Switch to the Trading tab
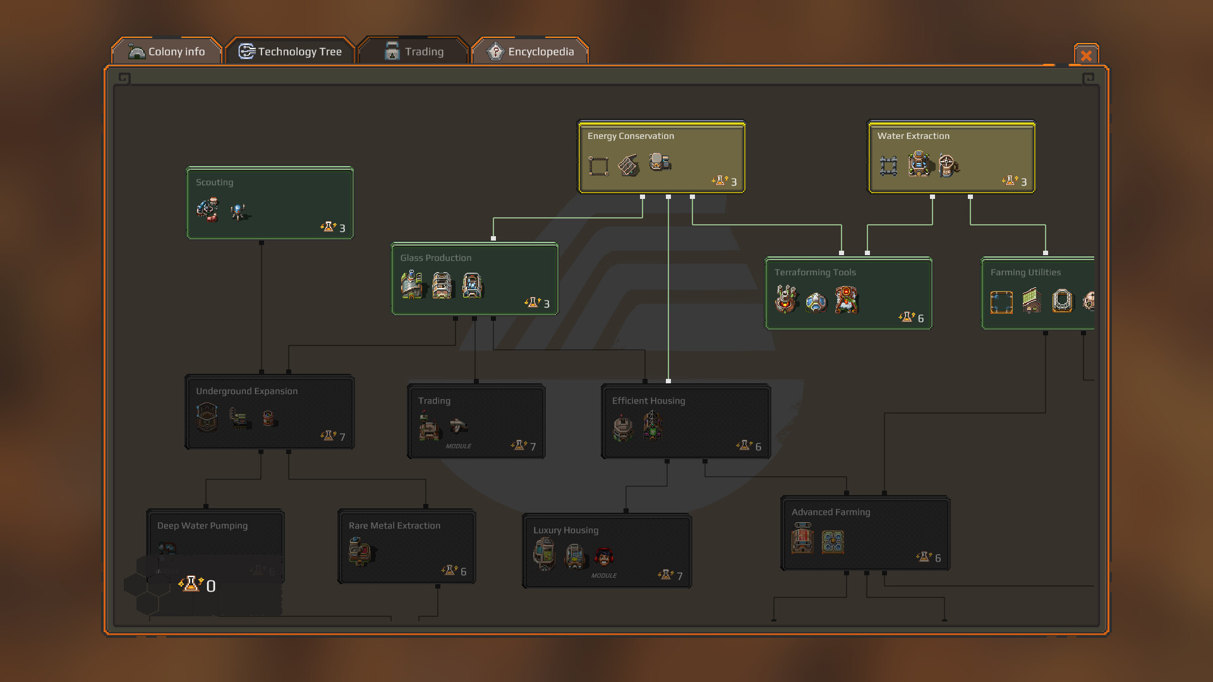1213x682 pixels. point(414,51)
